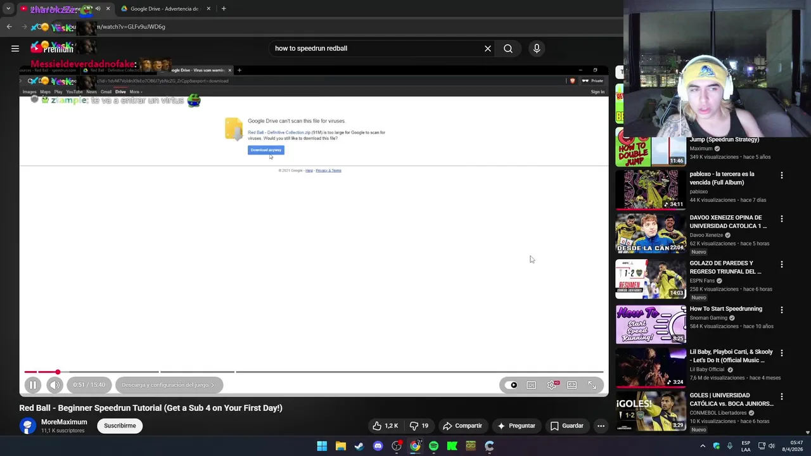
Task: Open options for pabloxo video
Action: tap(782, 175)
